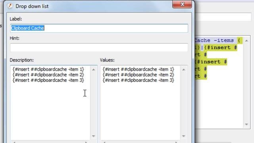Select Values line with item 1
254x143 pixels.
click(x=139, y=70)
